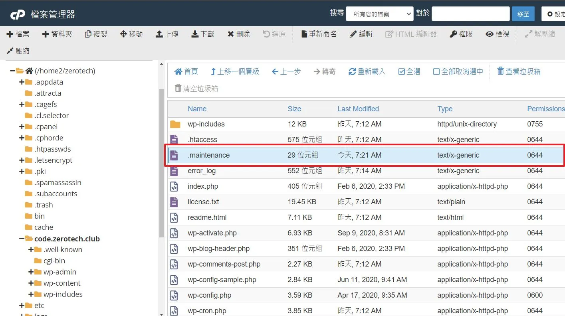Open 查看垃圾箱 view trash
The width and height of the screenshot is (565, 316).
click(519, 71)
